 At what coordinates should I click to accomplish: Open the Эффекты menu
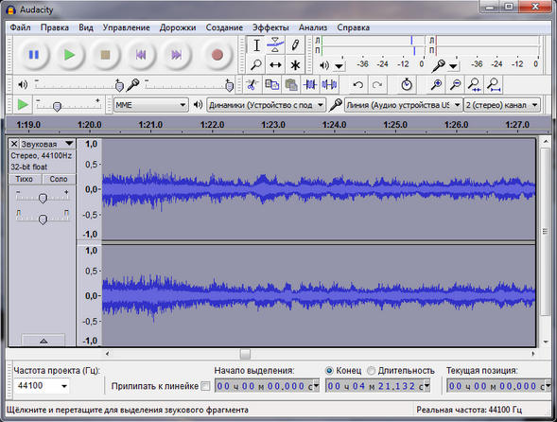tap(270, 27)
